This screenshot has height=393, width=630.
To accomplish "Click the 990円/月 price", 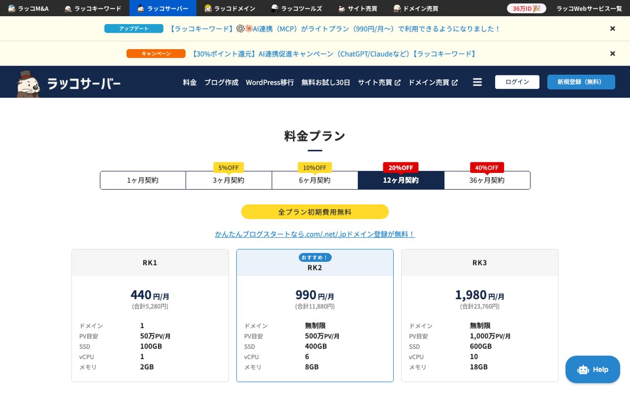I will 314,295.
